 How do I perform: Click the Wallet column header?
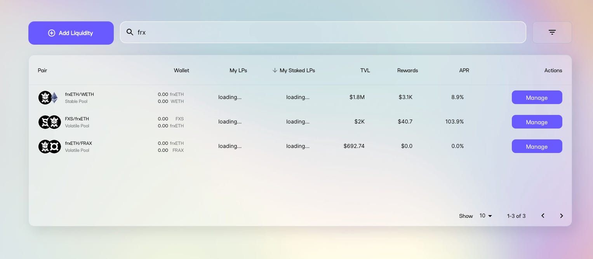pos(181,70)
